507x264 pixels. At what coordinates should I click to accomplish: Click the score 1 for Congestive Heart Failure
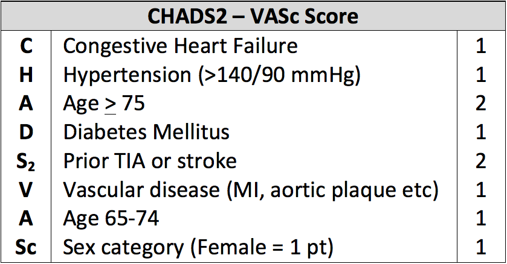[x=481, y=46]
